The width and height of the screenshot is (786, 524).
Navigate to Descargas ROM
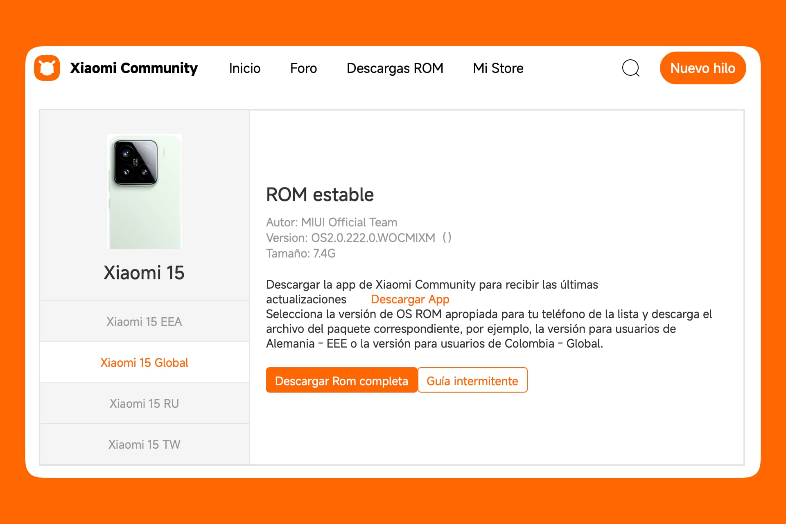pos(395,68)
